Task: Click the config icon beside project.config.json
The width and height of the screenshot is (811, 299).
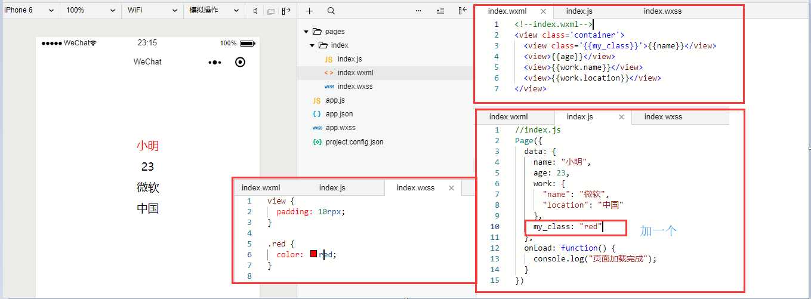Action: click(x=317, y=142)
